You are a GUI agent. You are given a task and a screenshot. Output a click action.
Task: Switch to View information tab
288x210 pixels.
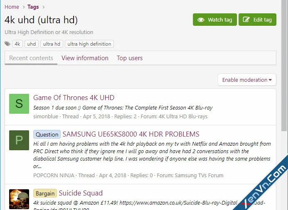(x=85, y=58)
